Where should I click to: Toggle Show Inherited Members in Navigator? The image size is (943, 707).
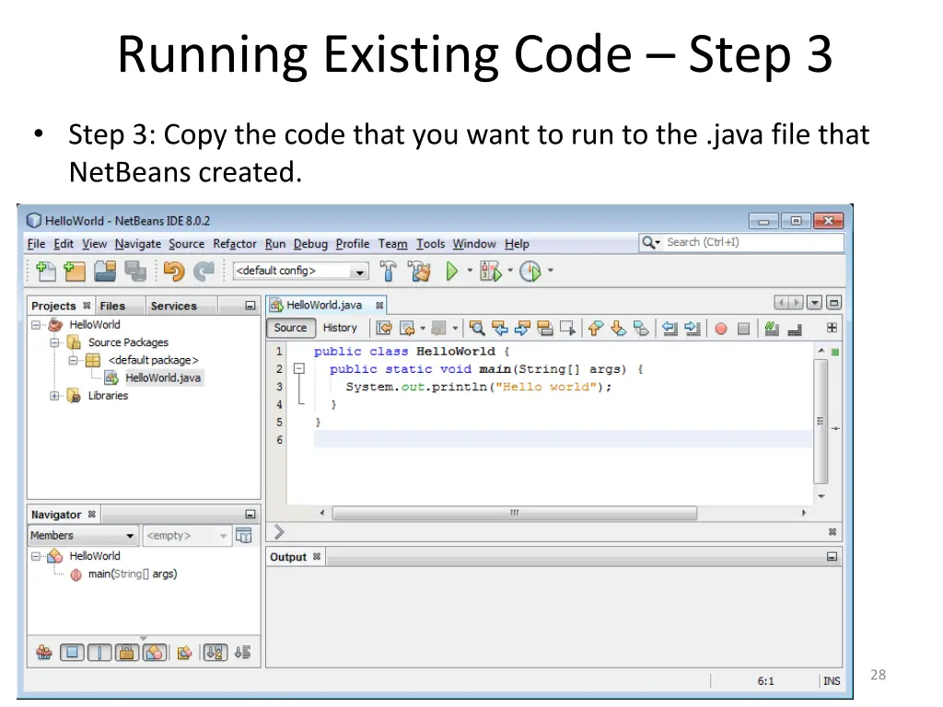click(44, 653)
